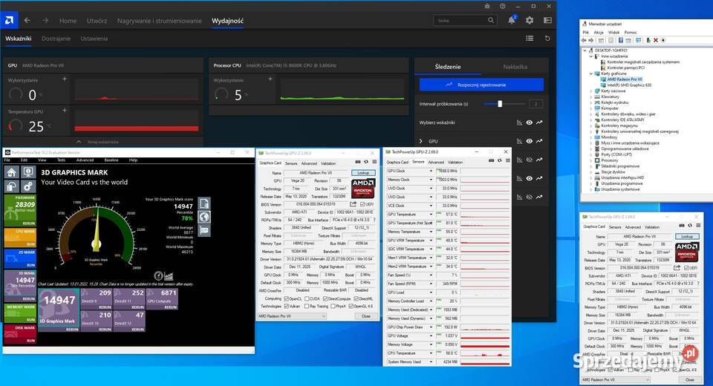
Task: Go forward in AMD Software
Action: 45,21
